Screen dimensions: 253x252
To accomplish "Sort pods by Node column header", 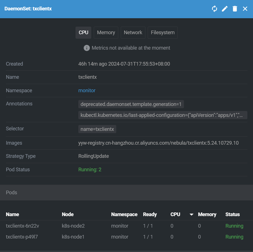I will point(68,214).
